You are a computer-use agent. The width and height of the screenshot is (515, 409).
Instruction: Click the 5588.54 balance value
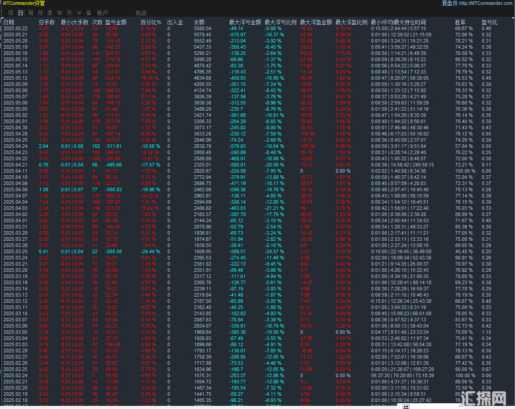(202, 29)
